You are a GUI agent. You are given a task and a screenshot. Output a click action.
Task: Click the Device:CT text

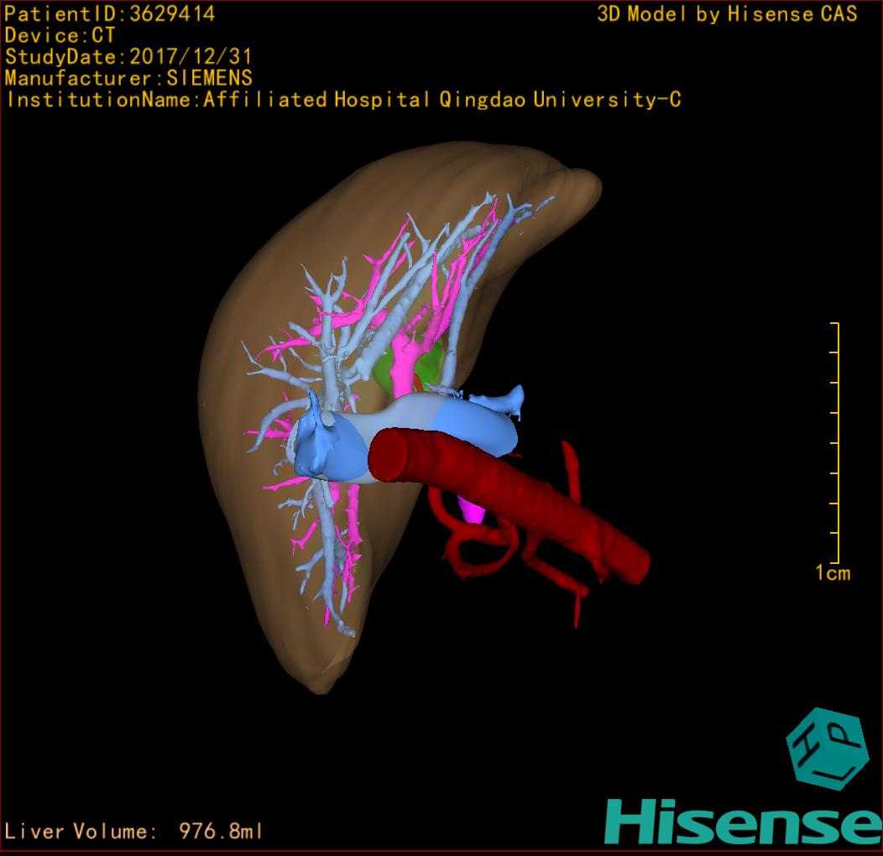60,36
